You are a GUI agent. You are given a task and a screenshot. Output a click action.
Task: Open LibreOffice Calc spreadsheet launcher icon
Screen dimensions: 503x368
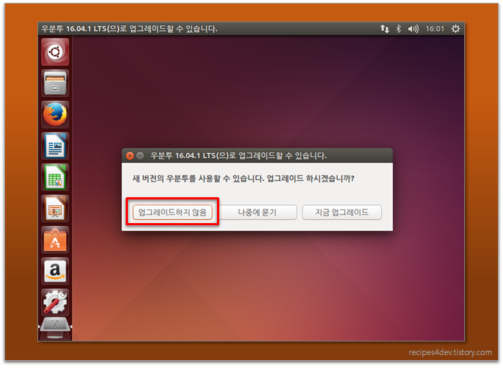55,177
